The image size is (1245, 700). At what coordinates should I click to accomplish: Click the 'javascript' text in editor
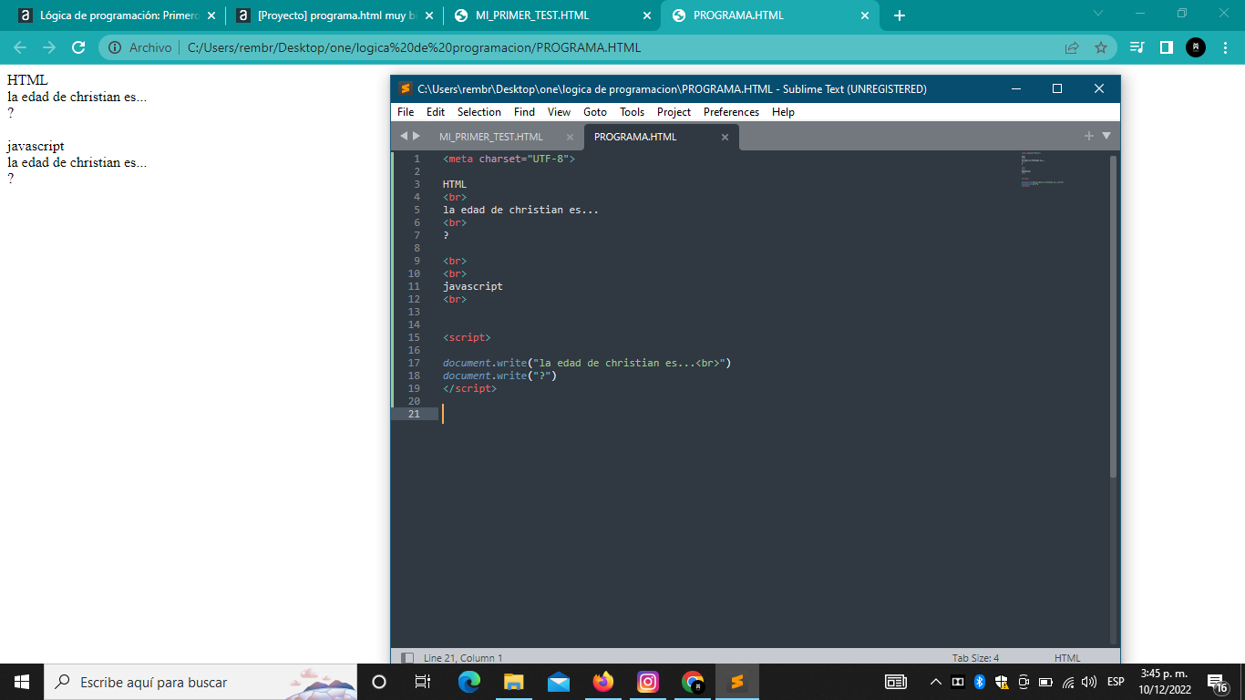(473, 286)
